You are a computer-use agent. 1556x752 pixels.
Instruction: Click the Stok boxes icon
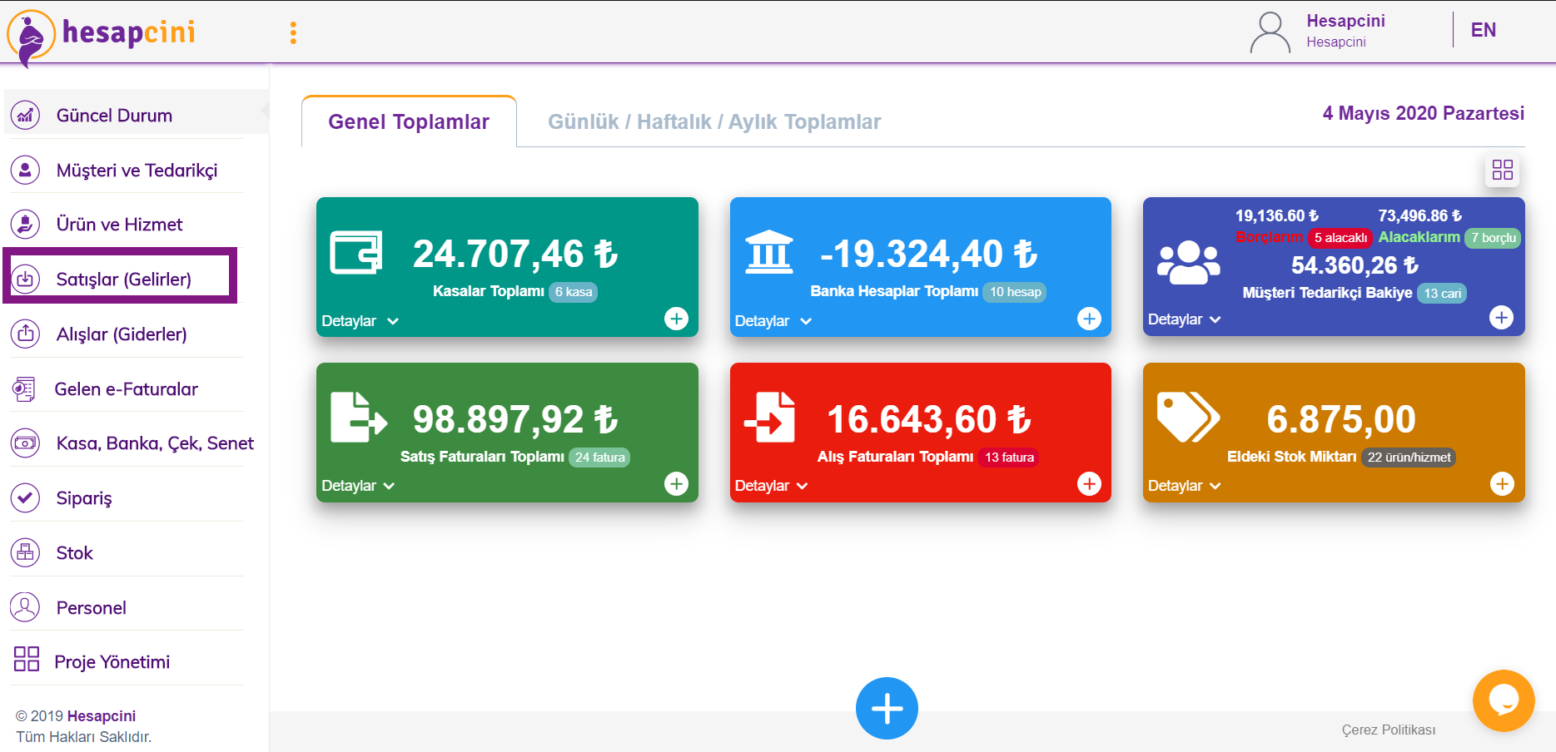click(x=25, y=552)
